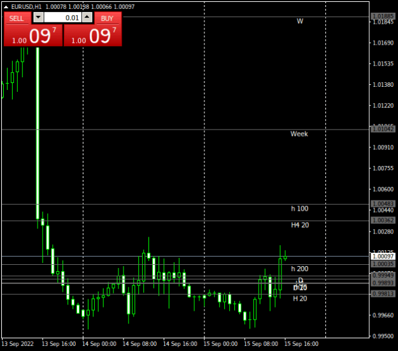Increase trade volume with up arrow

pyautogui.click(x=87, y=18)
